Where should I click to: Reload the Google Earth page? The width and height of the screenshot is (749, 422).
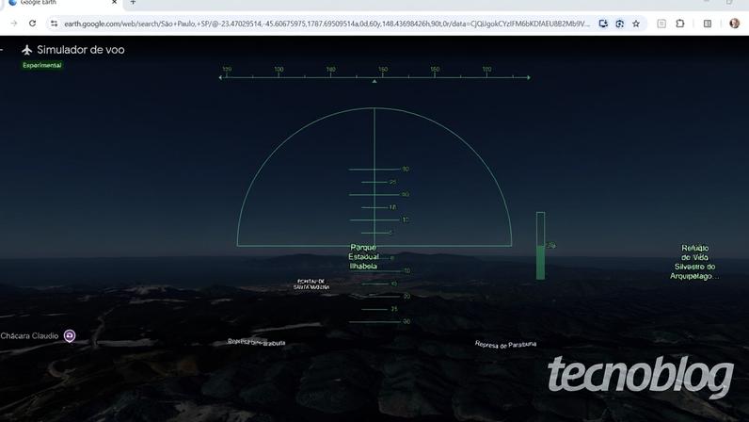[x=33, y=23]
